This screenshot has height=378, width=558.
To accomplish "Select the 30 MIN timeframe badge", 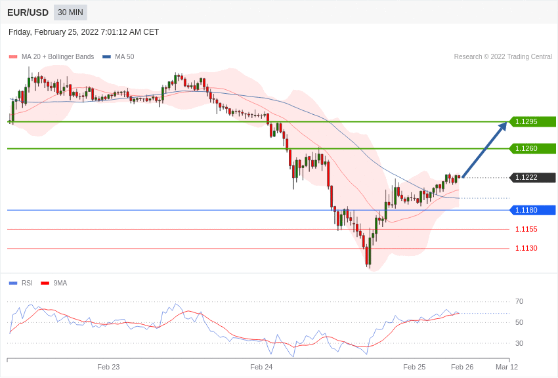I will tap(70, 12).
